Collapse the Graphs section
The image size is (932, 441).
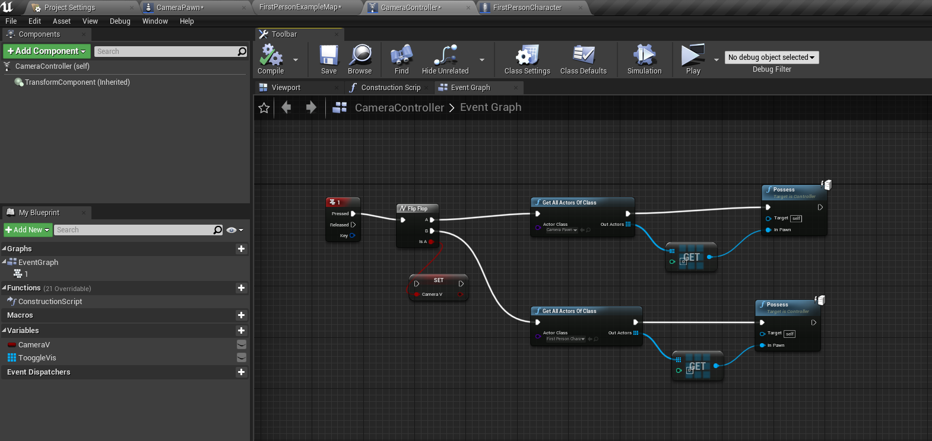coord(4,248)
